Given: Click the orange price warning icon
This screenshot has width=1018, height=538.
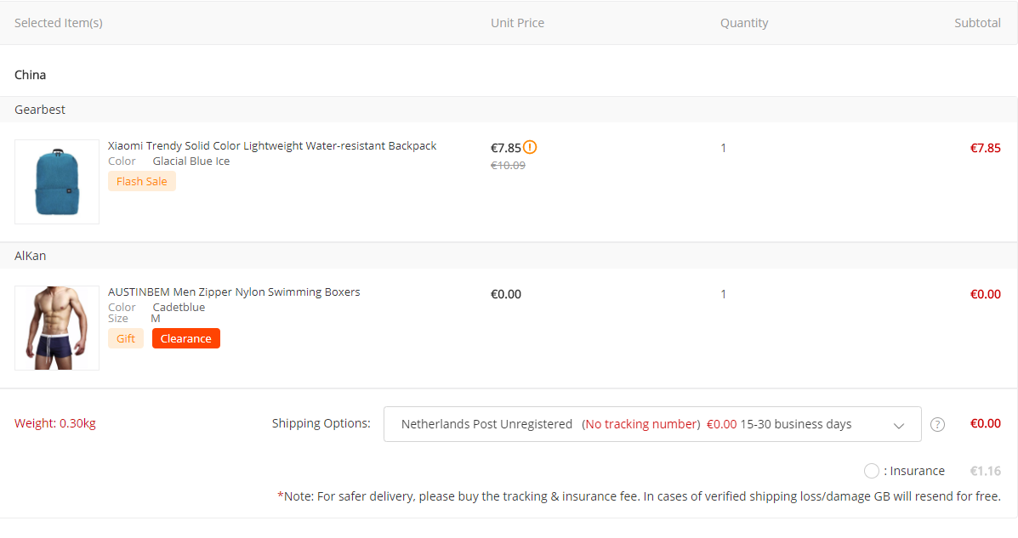Looking at the screenshot, I should [530, 147].
